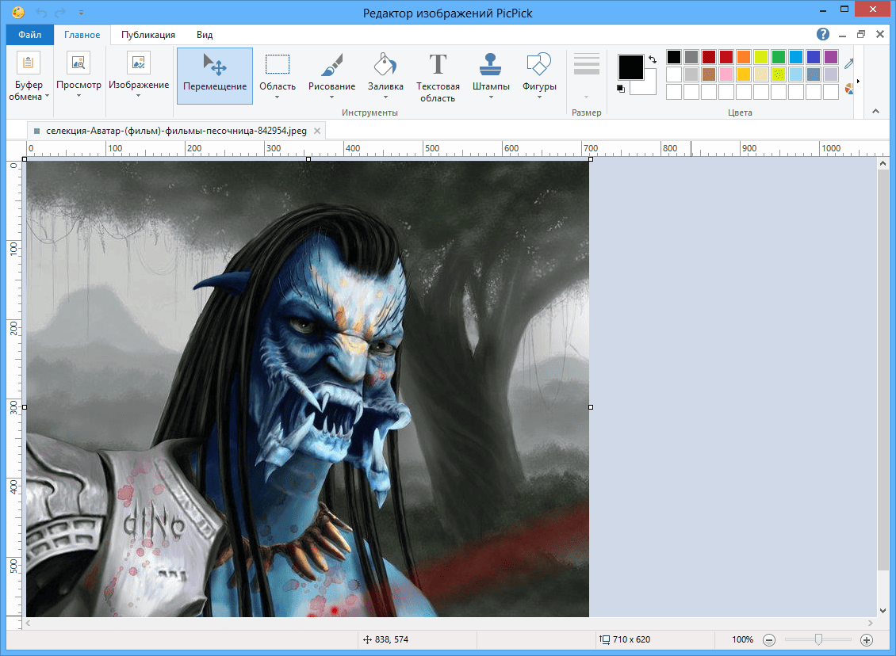Close the inner document with X
This screenshot has width=896, height=656.
(880, 34)
